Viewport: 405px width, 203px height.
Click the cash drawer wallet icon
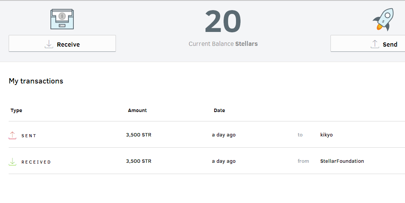click(62, 19)
